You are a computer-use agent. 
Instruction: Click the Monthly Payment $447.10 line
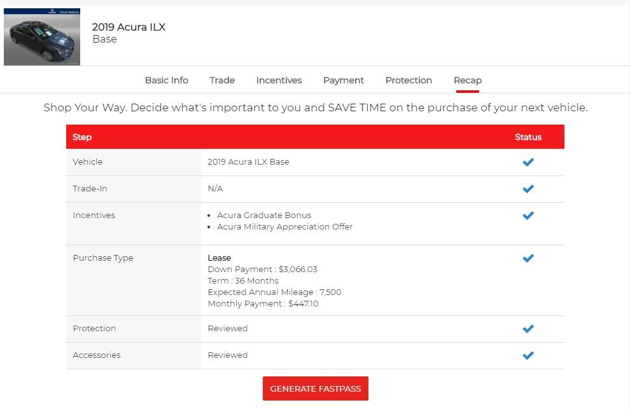pyautogui.click(x=263, y=303)
